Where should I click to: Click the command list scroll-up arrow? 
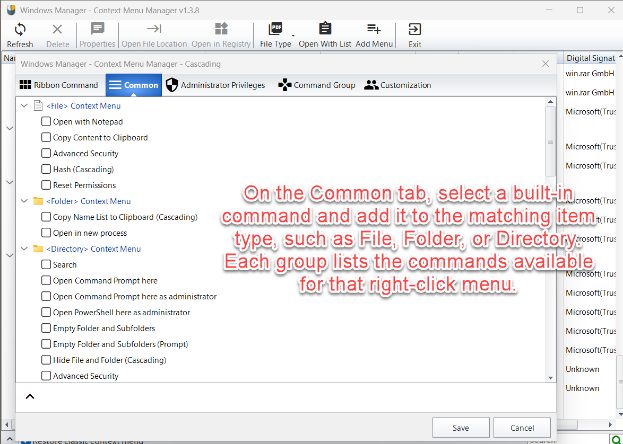click(550, 102)
